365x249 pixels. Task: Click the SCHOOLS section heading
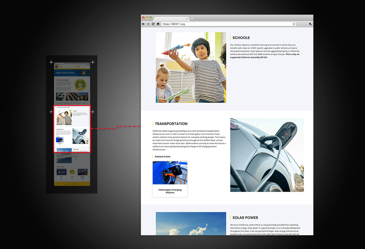[241, 38]
